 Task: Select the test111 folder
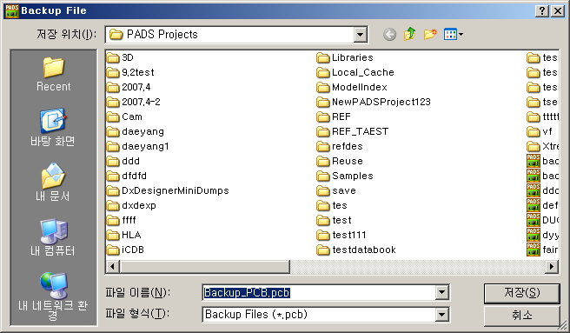(341, 235)
